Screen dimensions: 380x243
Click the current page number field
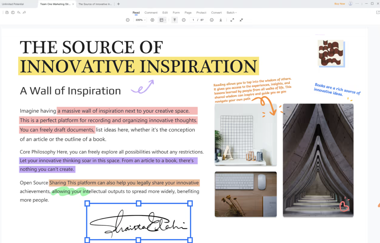(x=193, y=20)
